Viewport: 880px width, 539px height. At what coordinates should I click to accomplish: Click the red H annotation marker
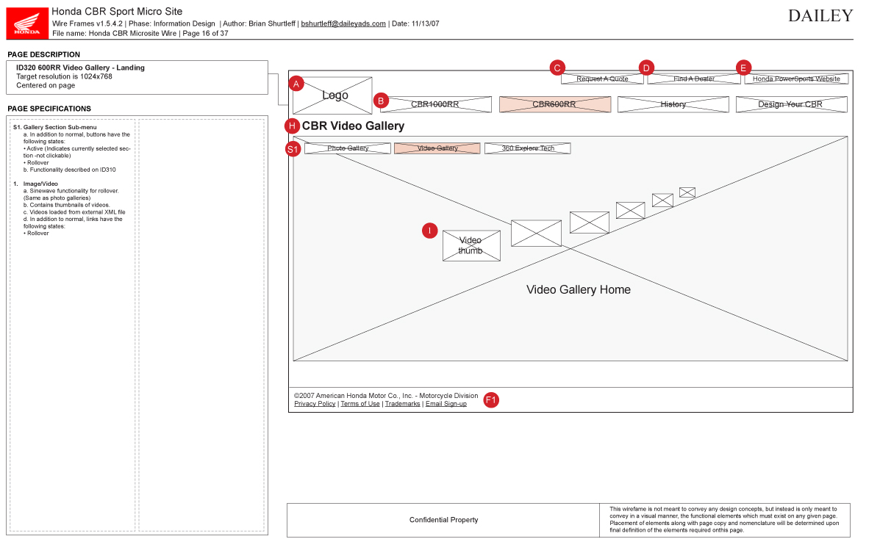pos(293,126)
